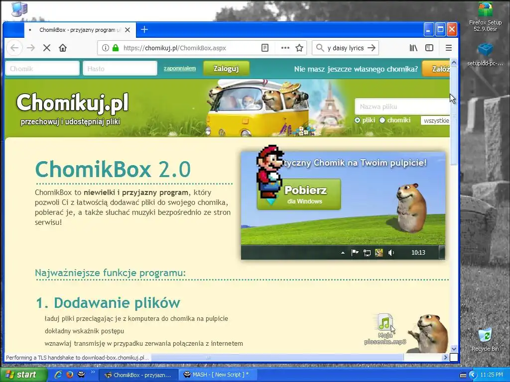Click the search magnifier icon

point(320,48)
